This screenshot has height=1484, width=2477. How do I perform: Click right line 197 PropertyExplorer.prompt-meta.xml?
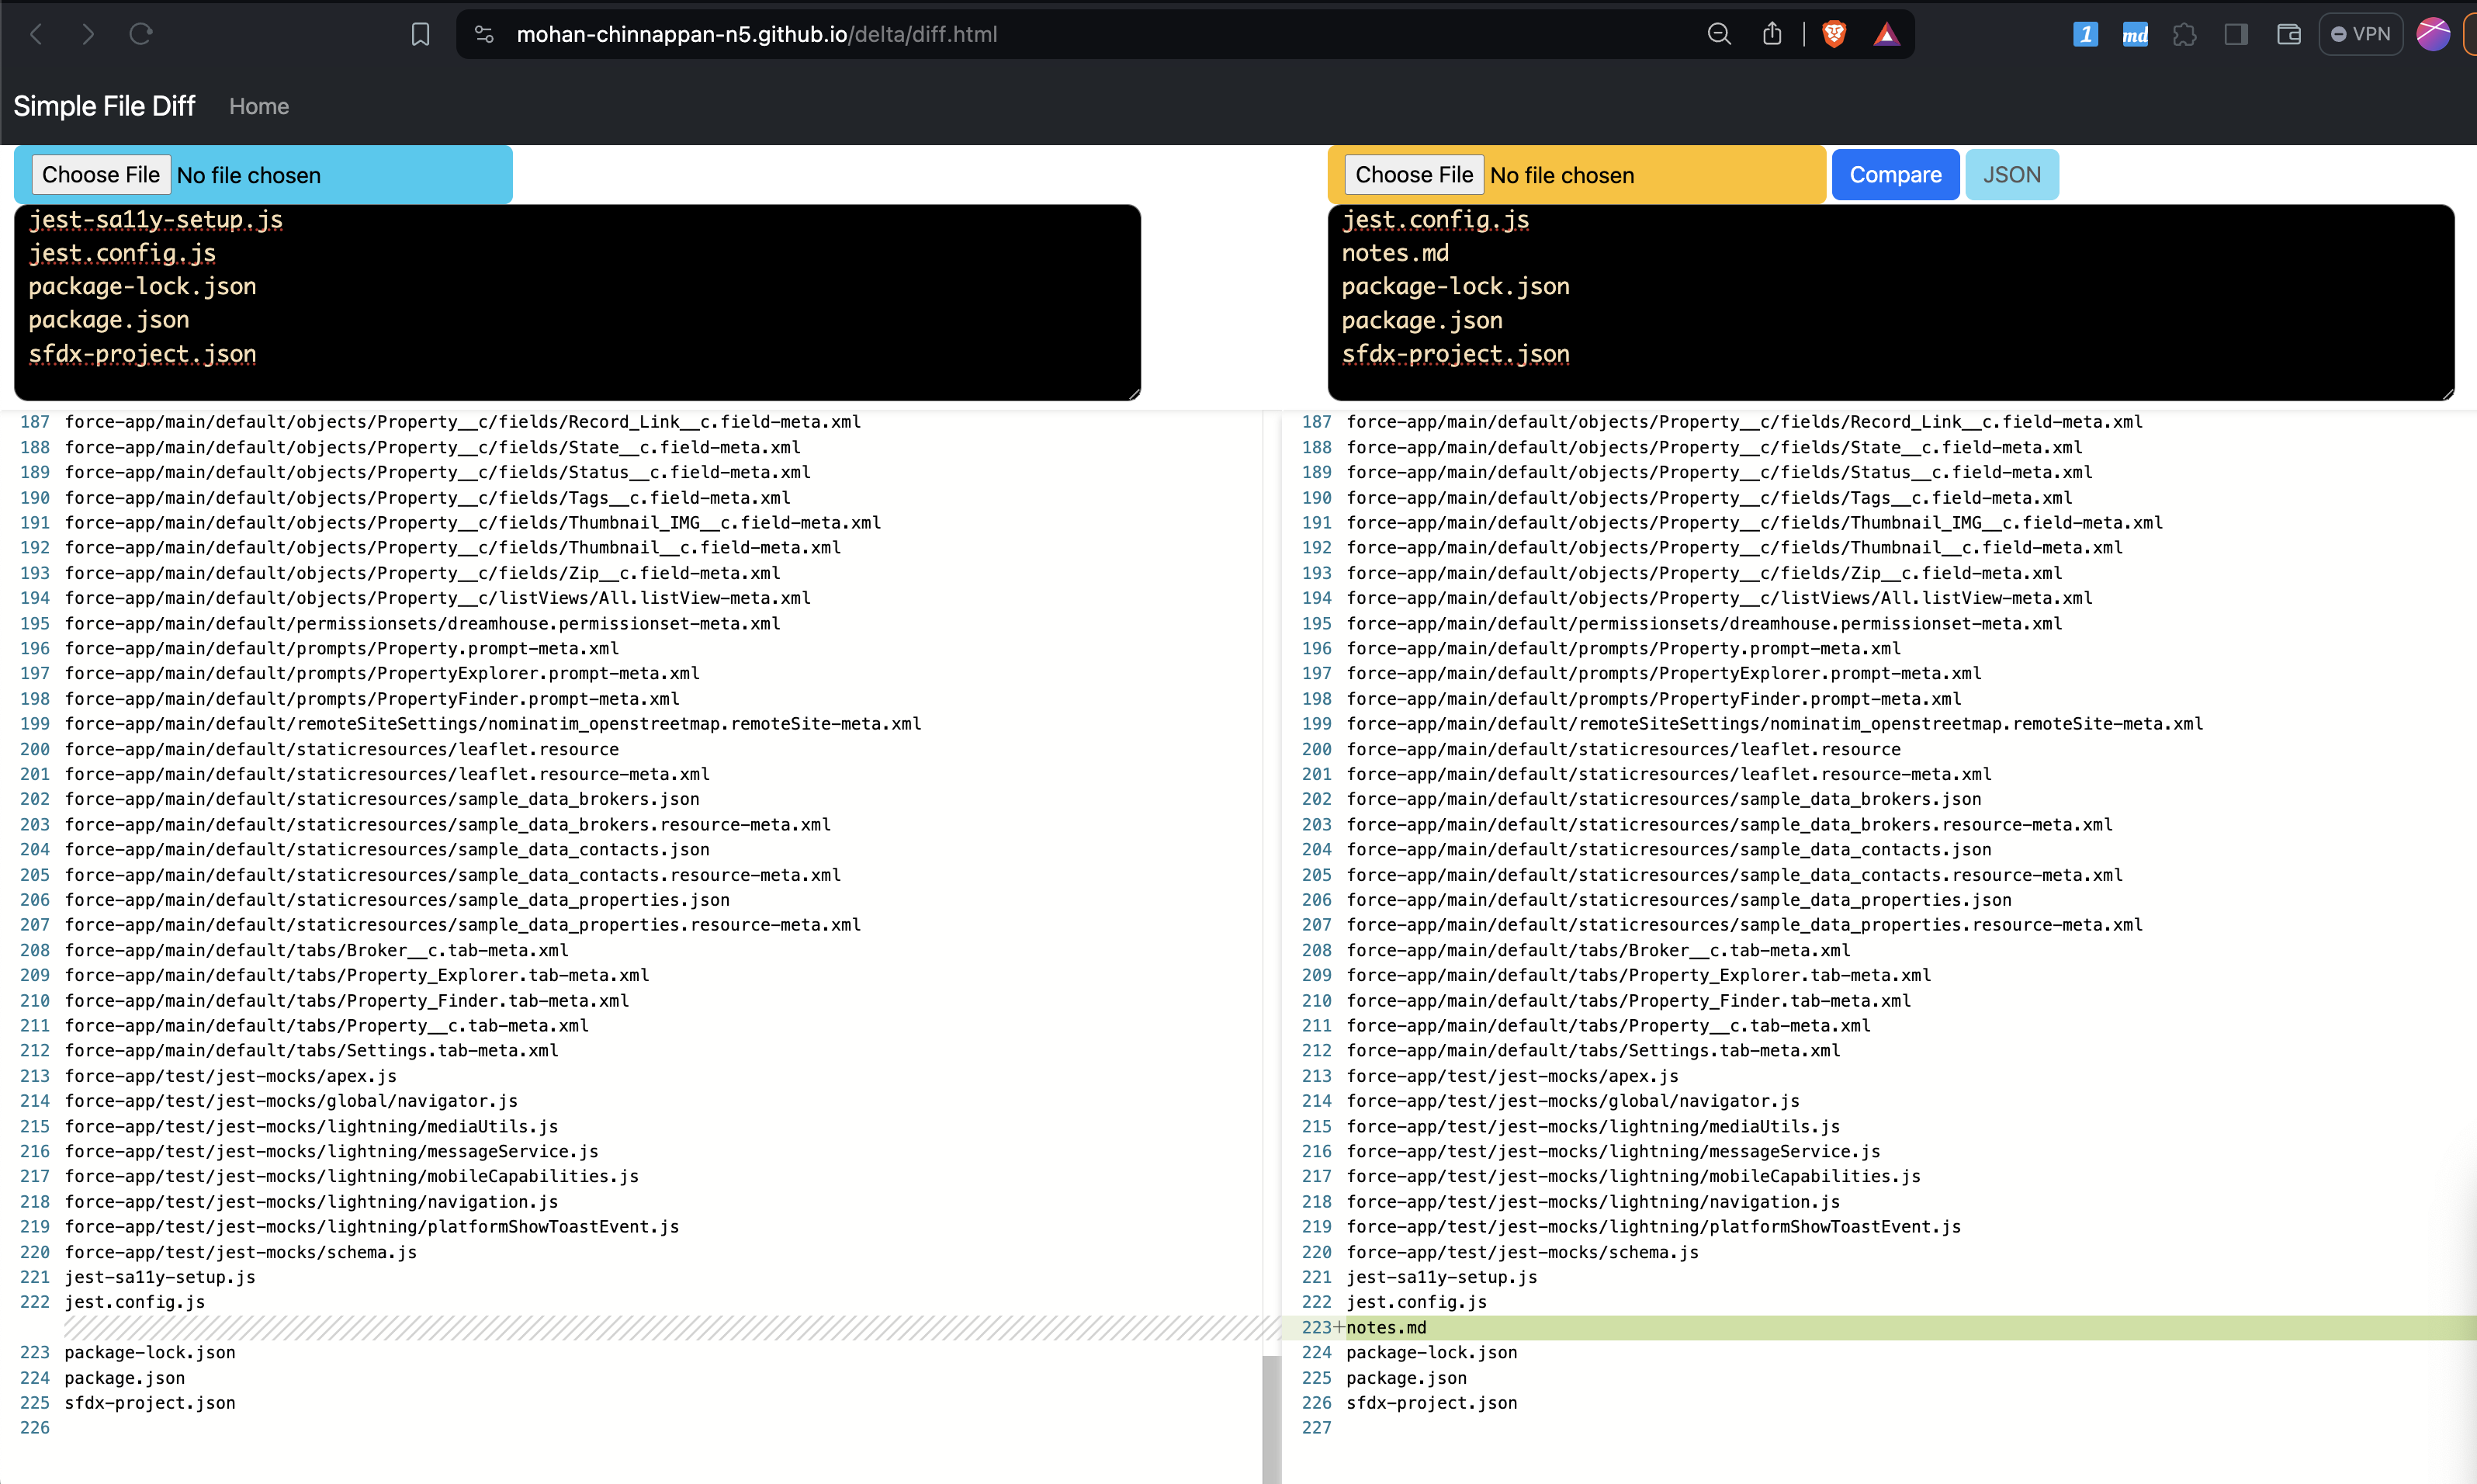(1663, 673)
